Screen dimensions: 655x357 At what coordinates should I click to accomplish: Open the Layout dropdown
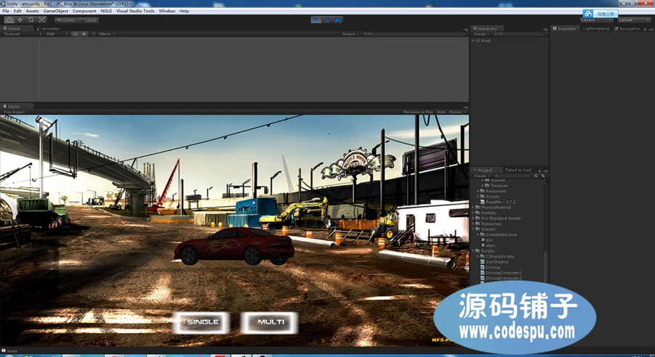pos(633,20)
